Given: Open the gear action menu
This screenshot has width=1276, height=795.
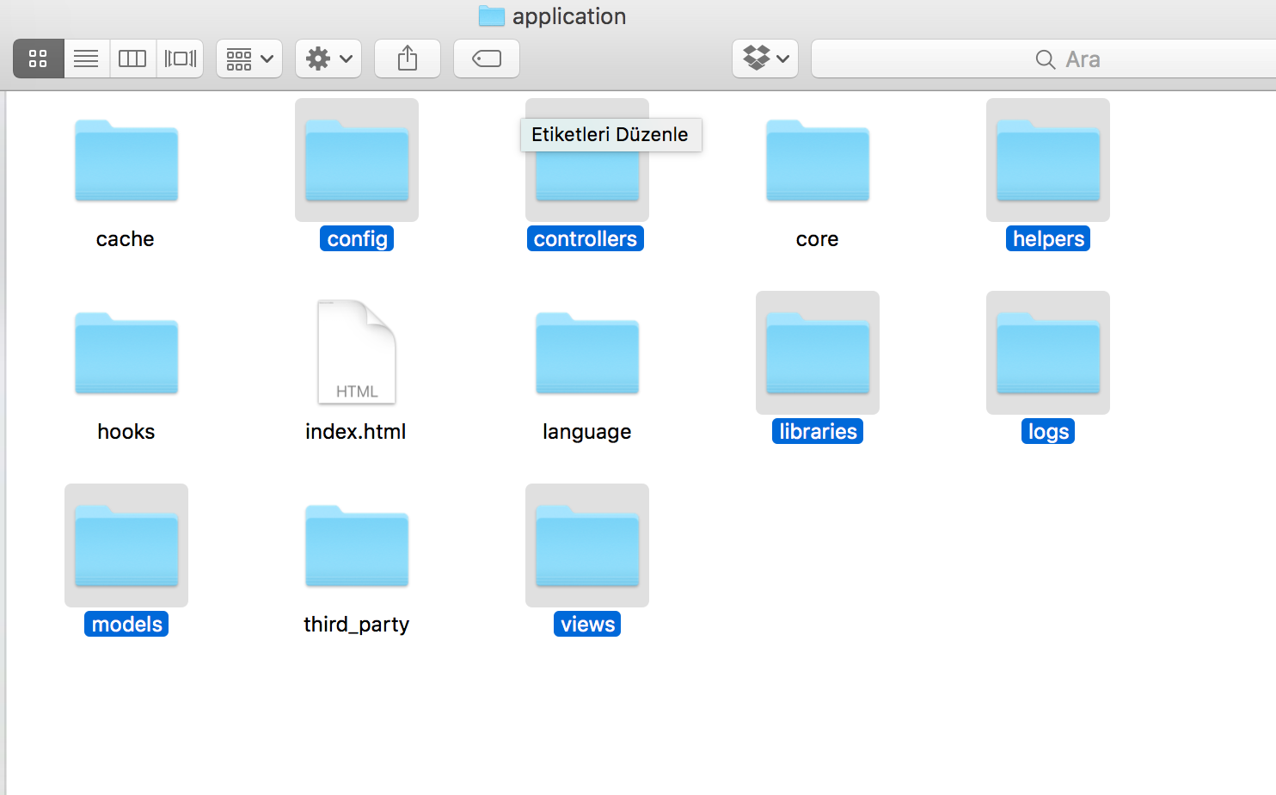Looking at the screenshot, I should 328,59.
